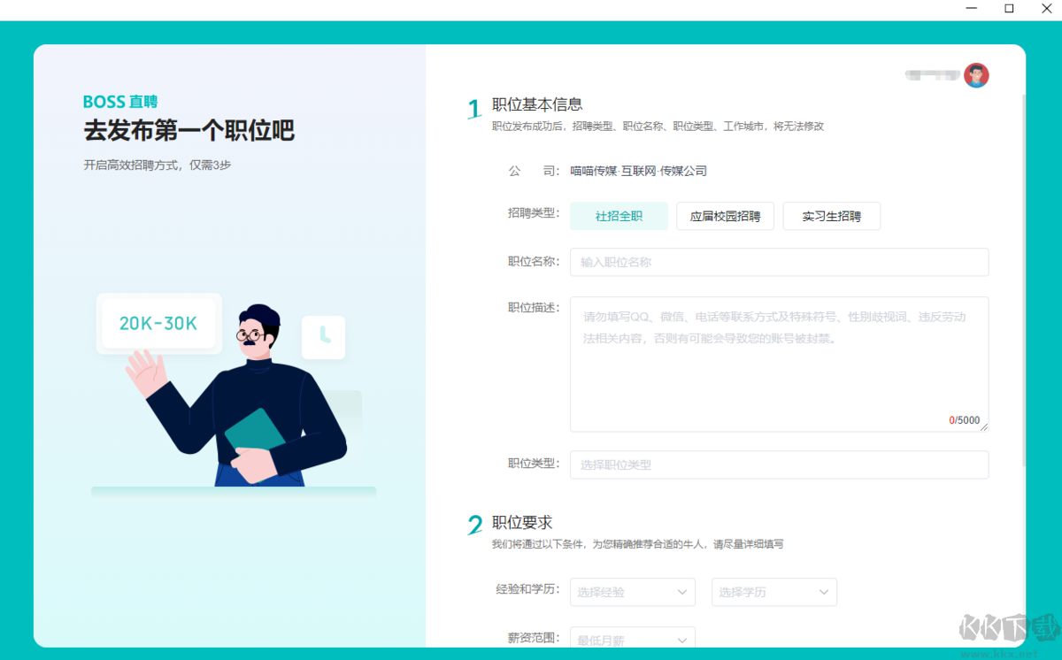Image resolution: width=1062 pixels, height=660 pixels.
Task: Click the 20K-30K salary tag illustration
Action: [x=158, y=324]
